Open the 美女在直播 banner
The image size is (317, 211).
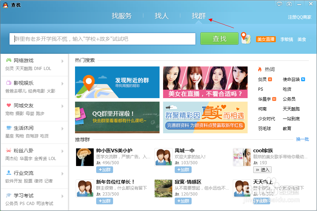[x=205, y=82]
